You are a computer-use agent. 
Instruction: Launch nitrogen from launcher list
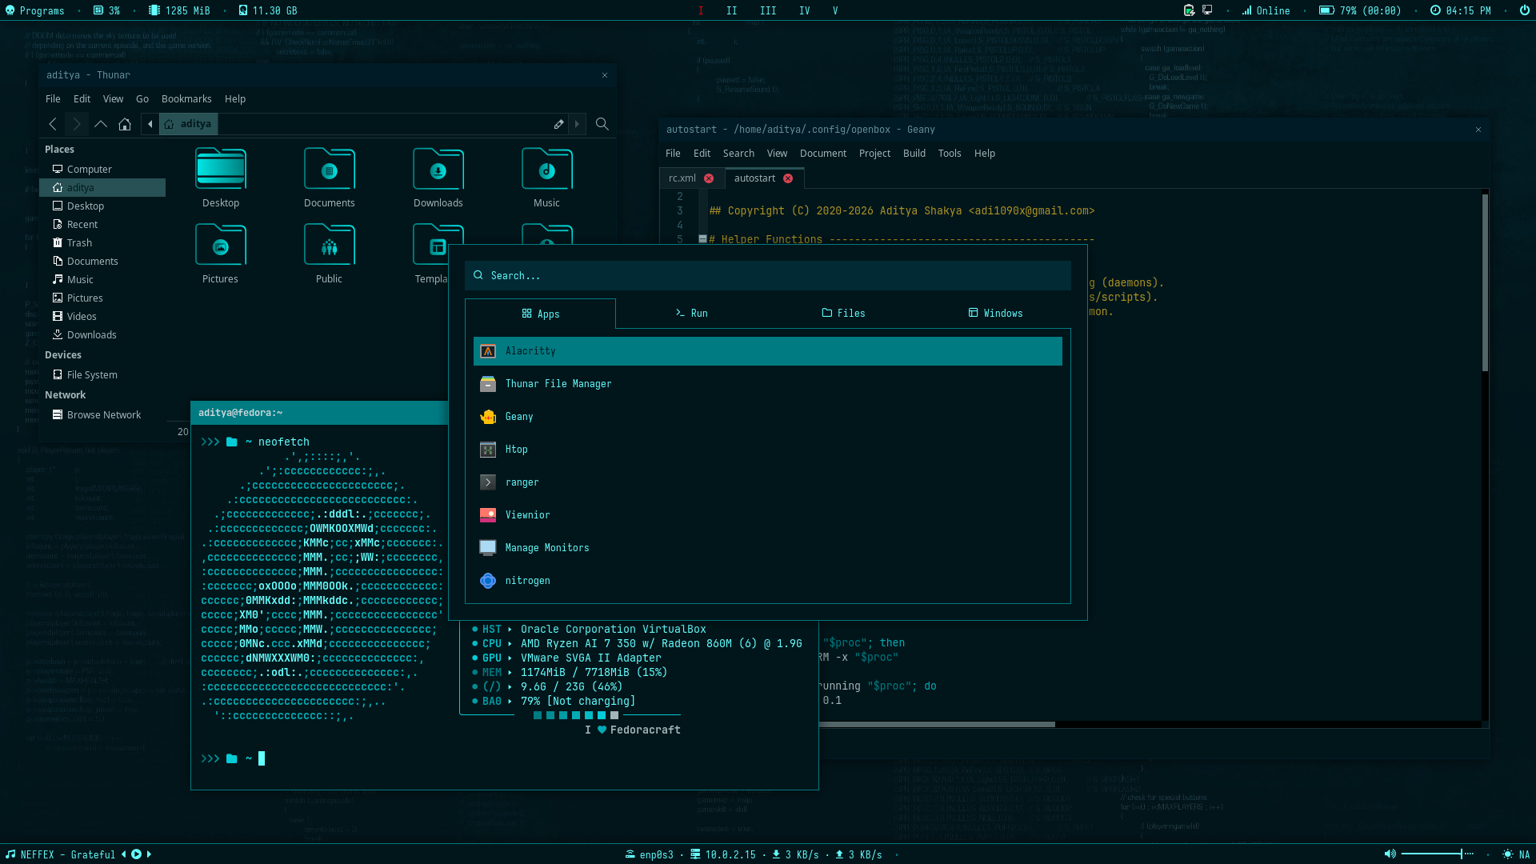tap(768, 581)
